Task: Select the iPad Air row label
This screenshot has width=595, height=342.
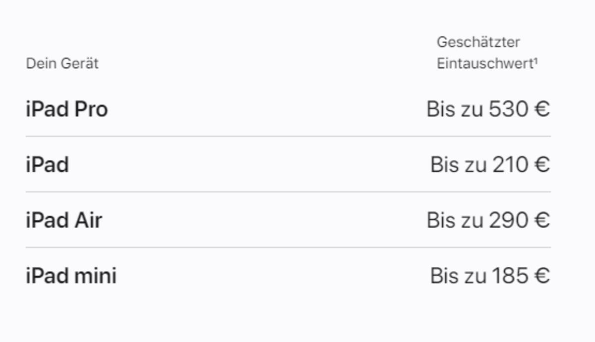Action: click(63, 220)
